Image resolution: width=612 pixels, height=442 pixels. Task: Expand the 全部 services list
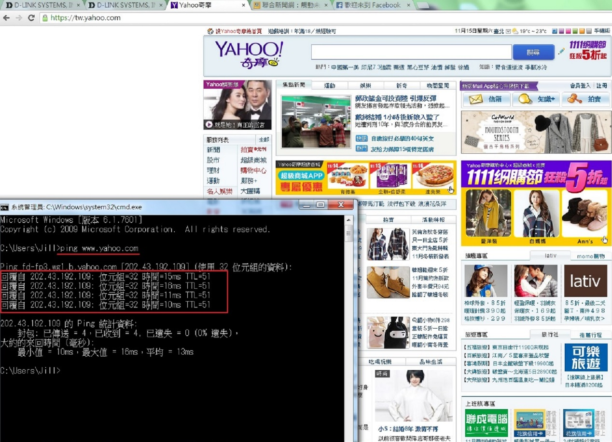click(264, 140)
